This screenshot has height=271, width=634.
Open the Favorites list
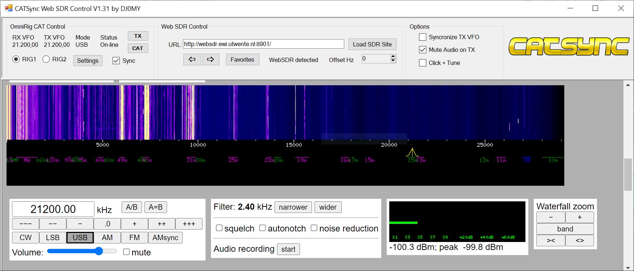coord(242,59)
